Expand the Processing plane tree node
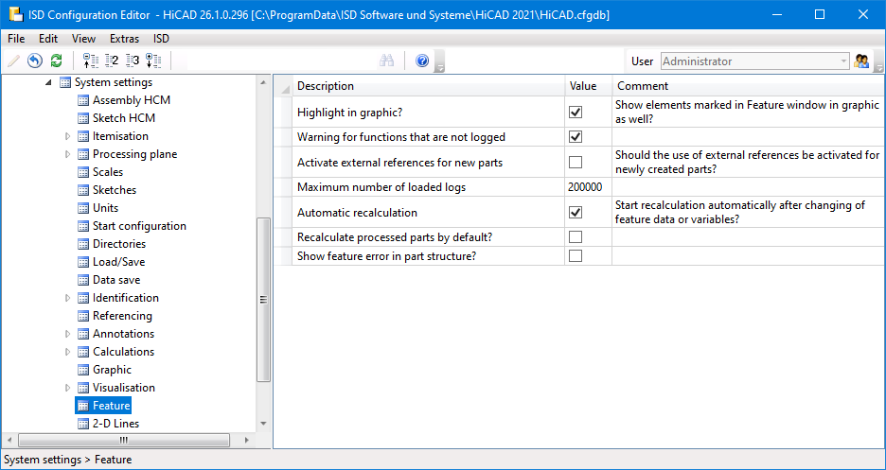 68,154
